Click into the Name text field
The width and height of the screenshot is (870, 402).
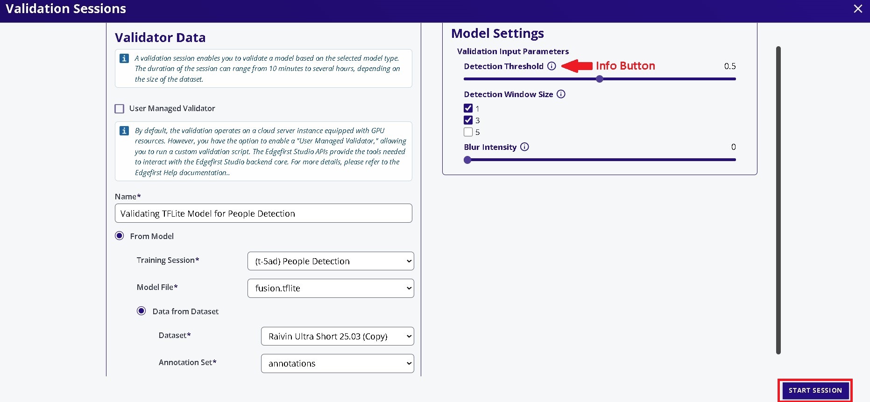coord(263,213)
